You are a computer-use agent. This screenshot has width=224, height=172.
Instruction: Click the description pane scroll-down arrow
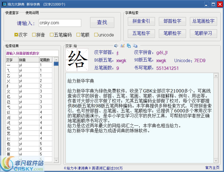click(216, 161)
